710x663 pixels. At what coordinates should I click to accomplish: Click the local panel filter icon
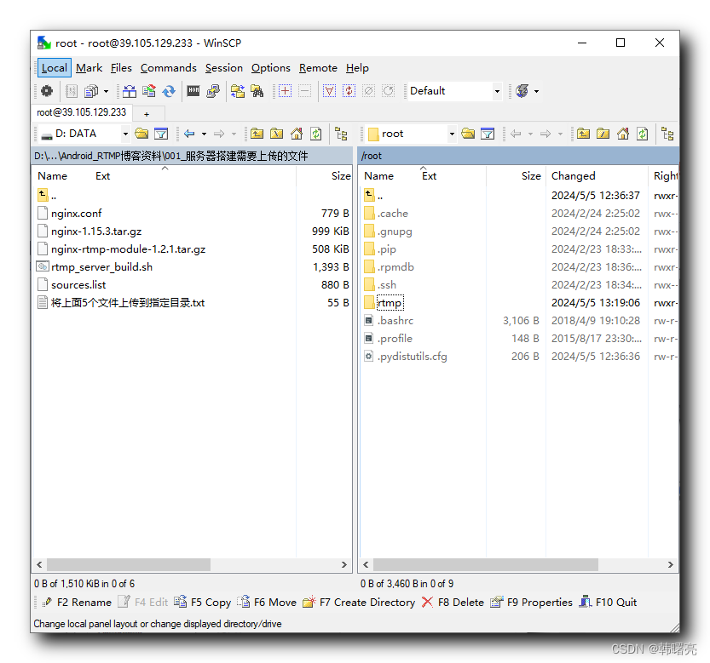[160, 134]
